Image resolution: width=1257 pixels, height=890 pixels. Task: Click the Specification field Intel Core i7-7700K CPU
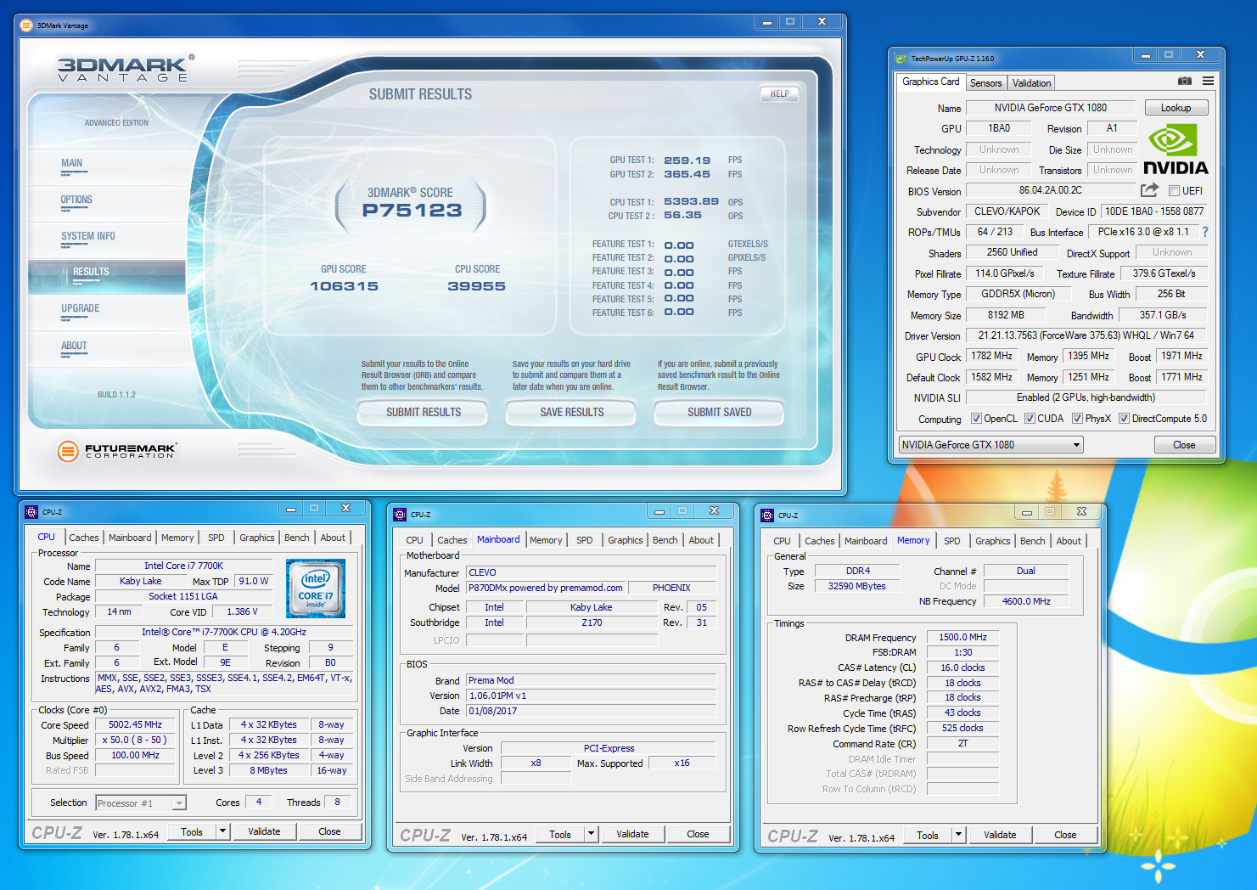point(224,632)
